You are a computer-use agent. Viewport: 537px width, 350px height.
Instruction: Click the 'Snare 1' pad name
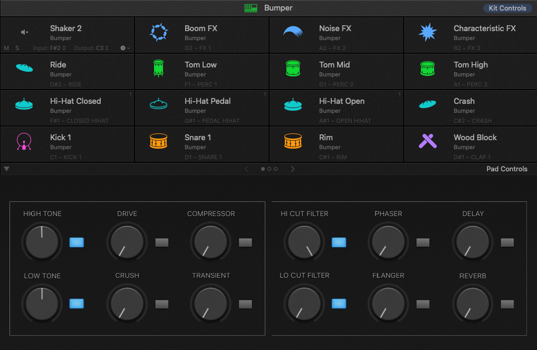click(198, 138)
